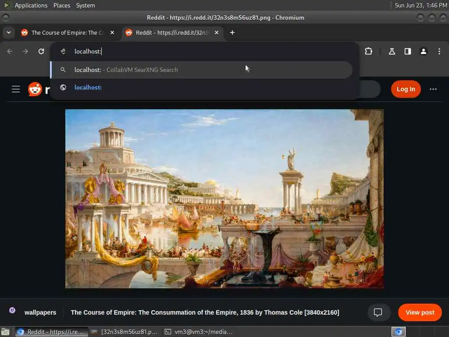This screenshot has height=337, width=449.
Task: Click the browser back arrow
Action: [10, 51]
